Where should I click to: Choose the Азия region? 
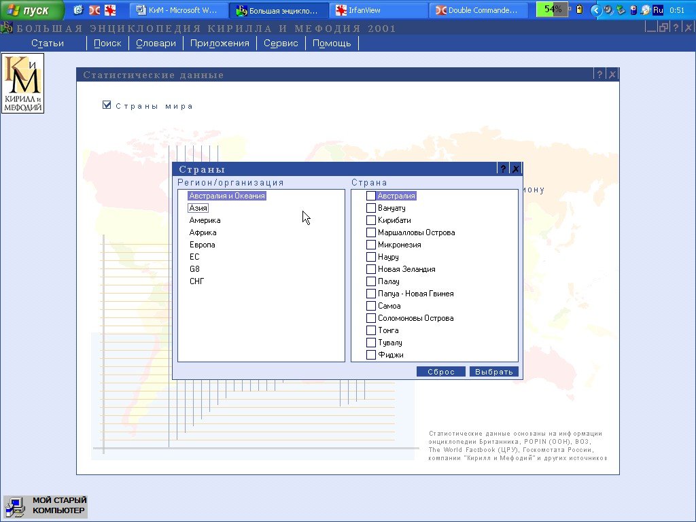(198, 208)
